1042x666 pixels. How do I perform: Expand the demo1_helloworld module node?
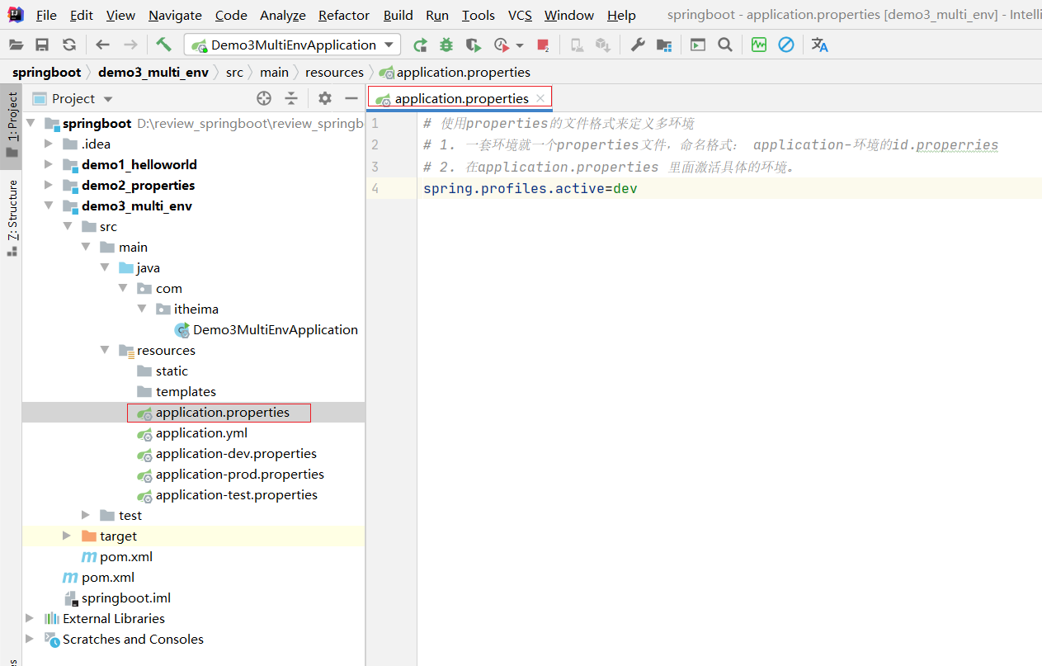(49, 164)
